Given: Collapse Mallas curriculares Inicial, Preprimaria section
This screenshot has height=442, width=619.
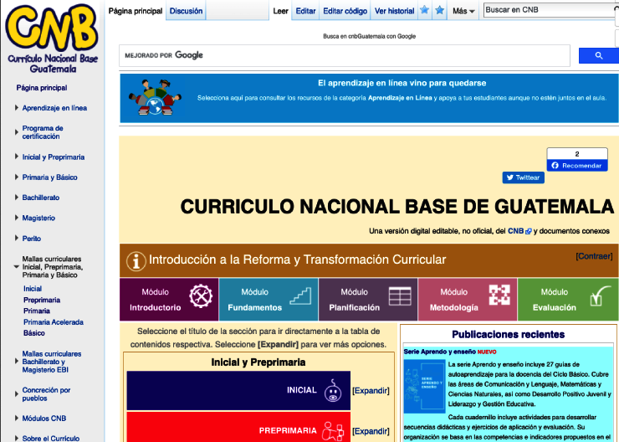Looking at the screenshot, I should (x=17, y=267).
